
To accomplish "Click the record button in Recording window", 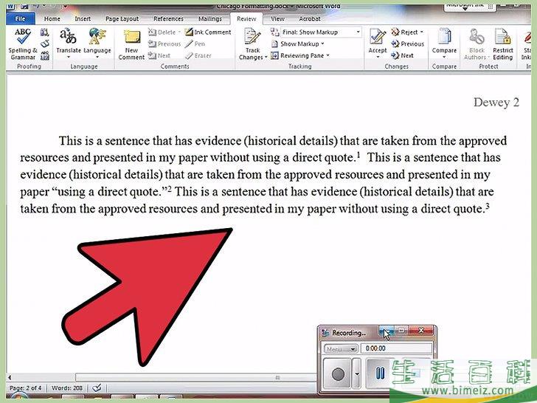I will coord(338,374).
